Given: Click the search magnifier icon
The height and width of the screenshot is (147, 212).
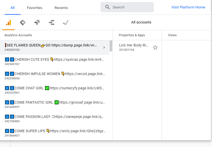Looking at the screenshot, I should [x=107, y=7].
